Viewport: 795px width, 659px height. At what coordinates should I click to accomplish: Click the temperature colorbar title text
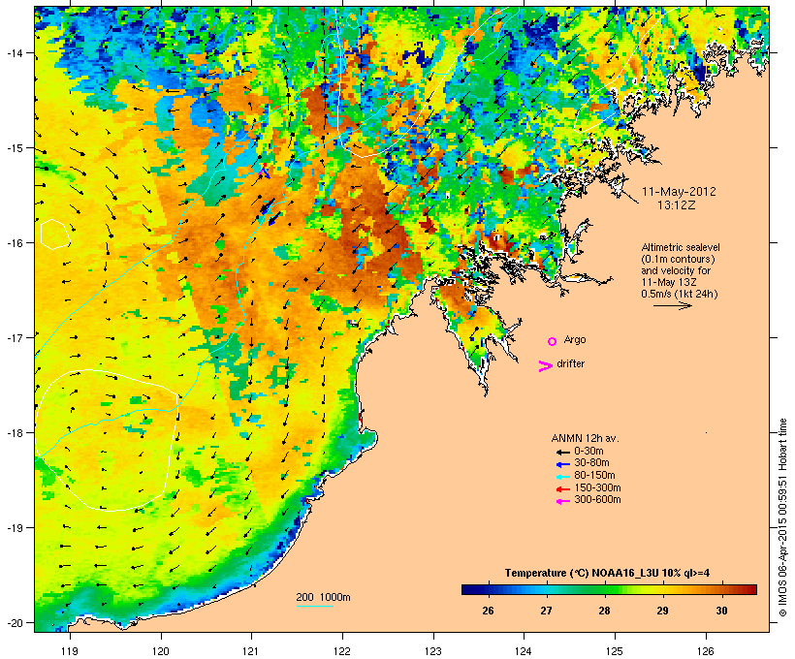point(607,574)
